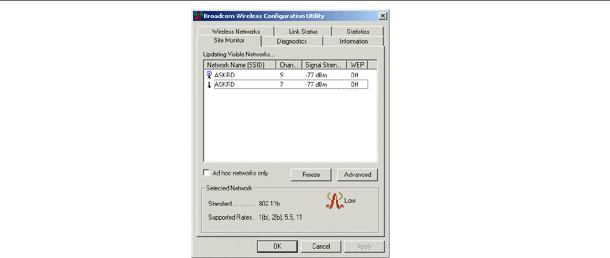Open Advanced site monitor options
Viewport: 610px width, 258px height.
pyautogui.click(x=358, y=175)
